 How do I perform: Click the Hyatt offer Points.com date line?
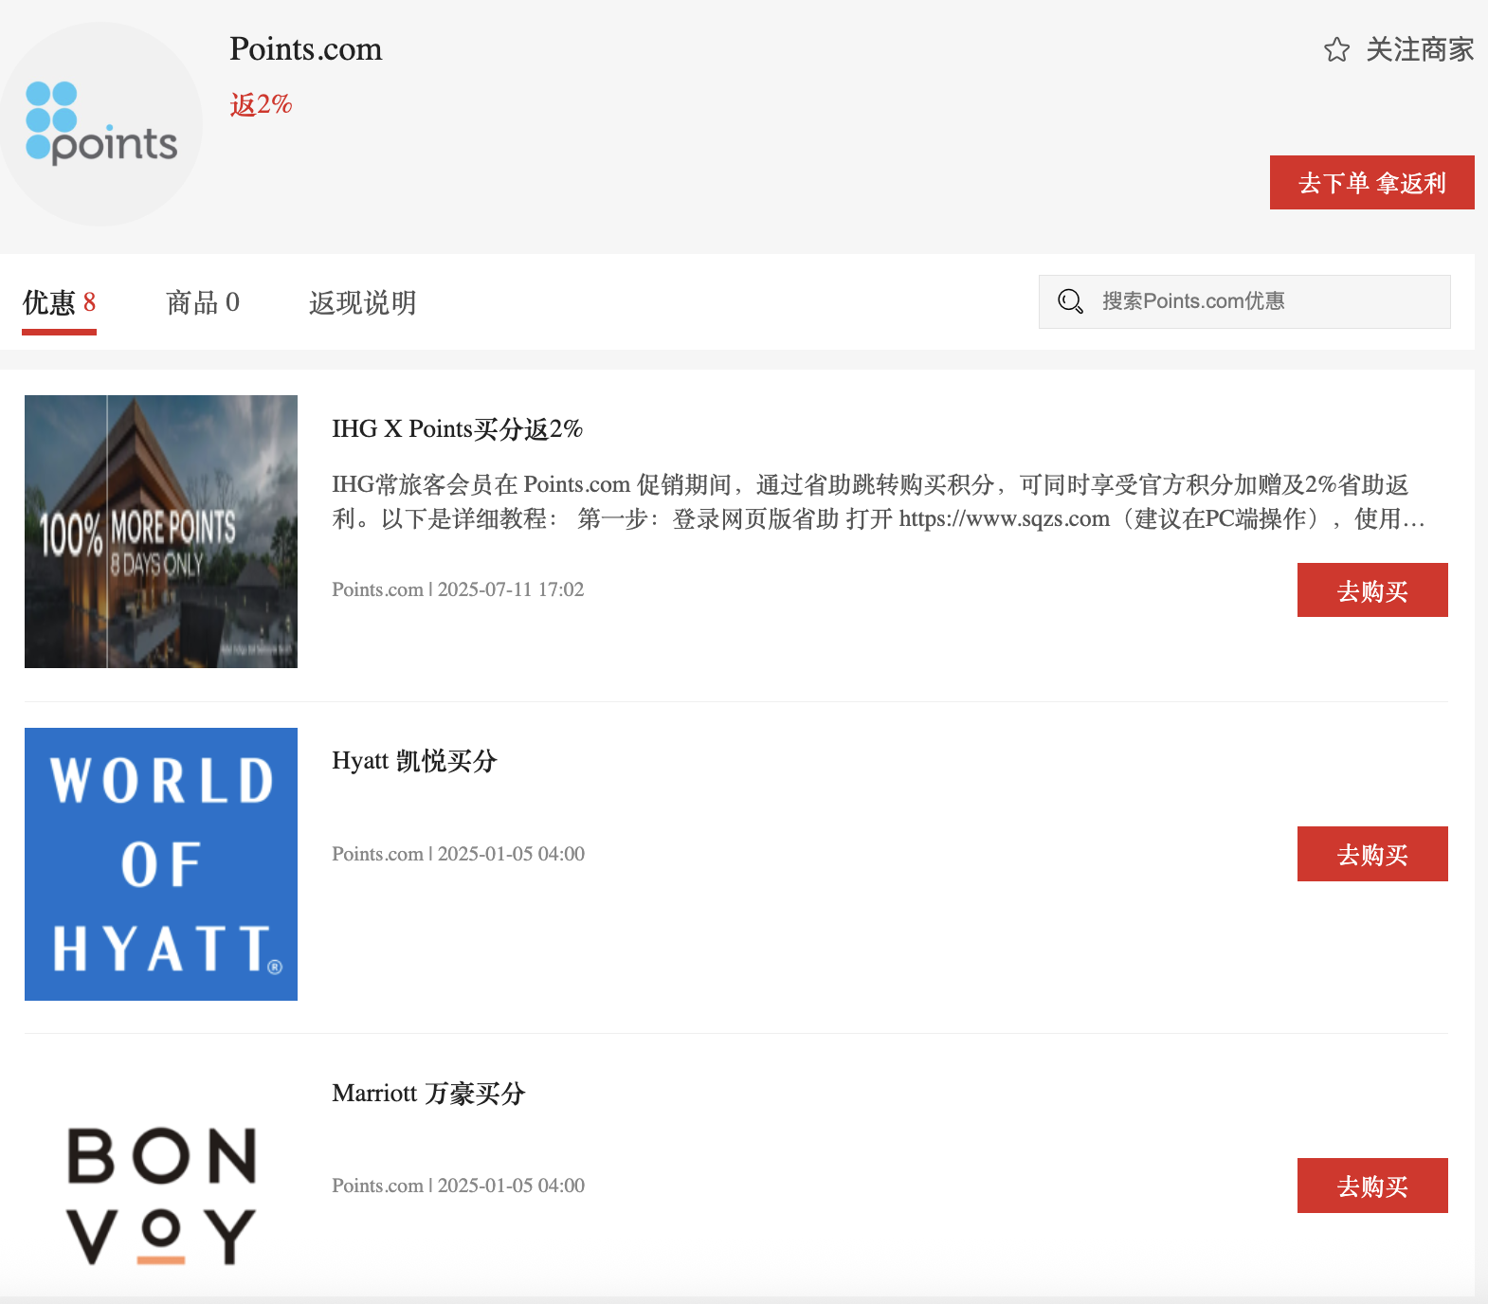point(458,854)
